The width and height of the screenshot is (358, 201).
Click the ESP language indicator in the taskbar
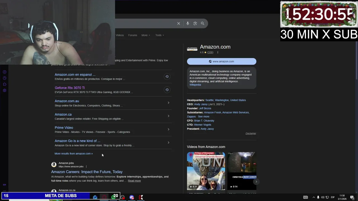pos(333,197)
